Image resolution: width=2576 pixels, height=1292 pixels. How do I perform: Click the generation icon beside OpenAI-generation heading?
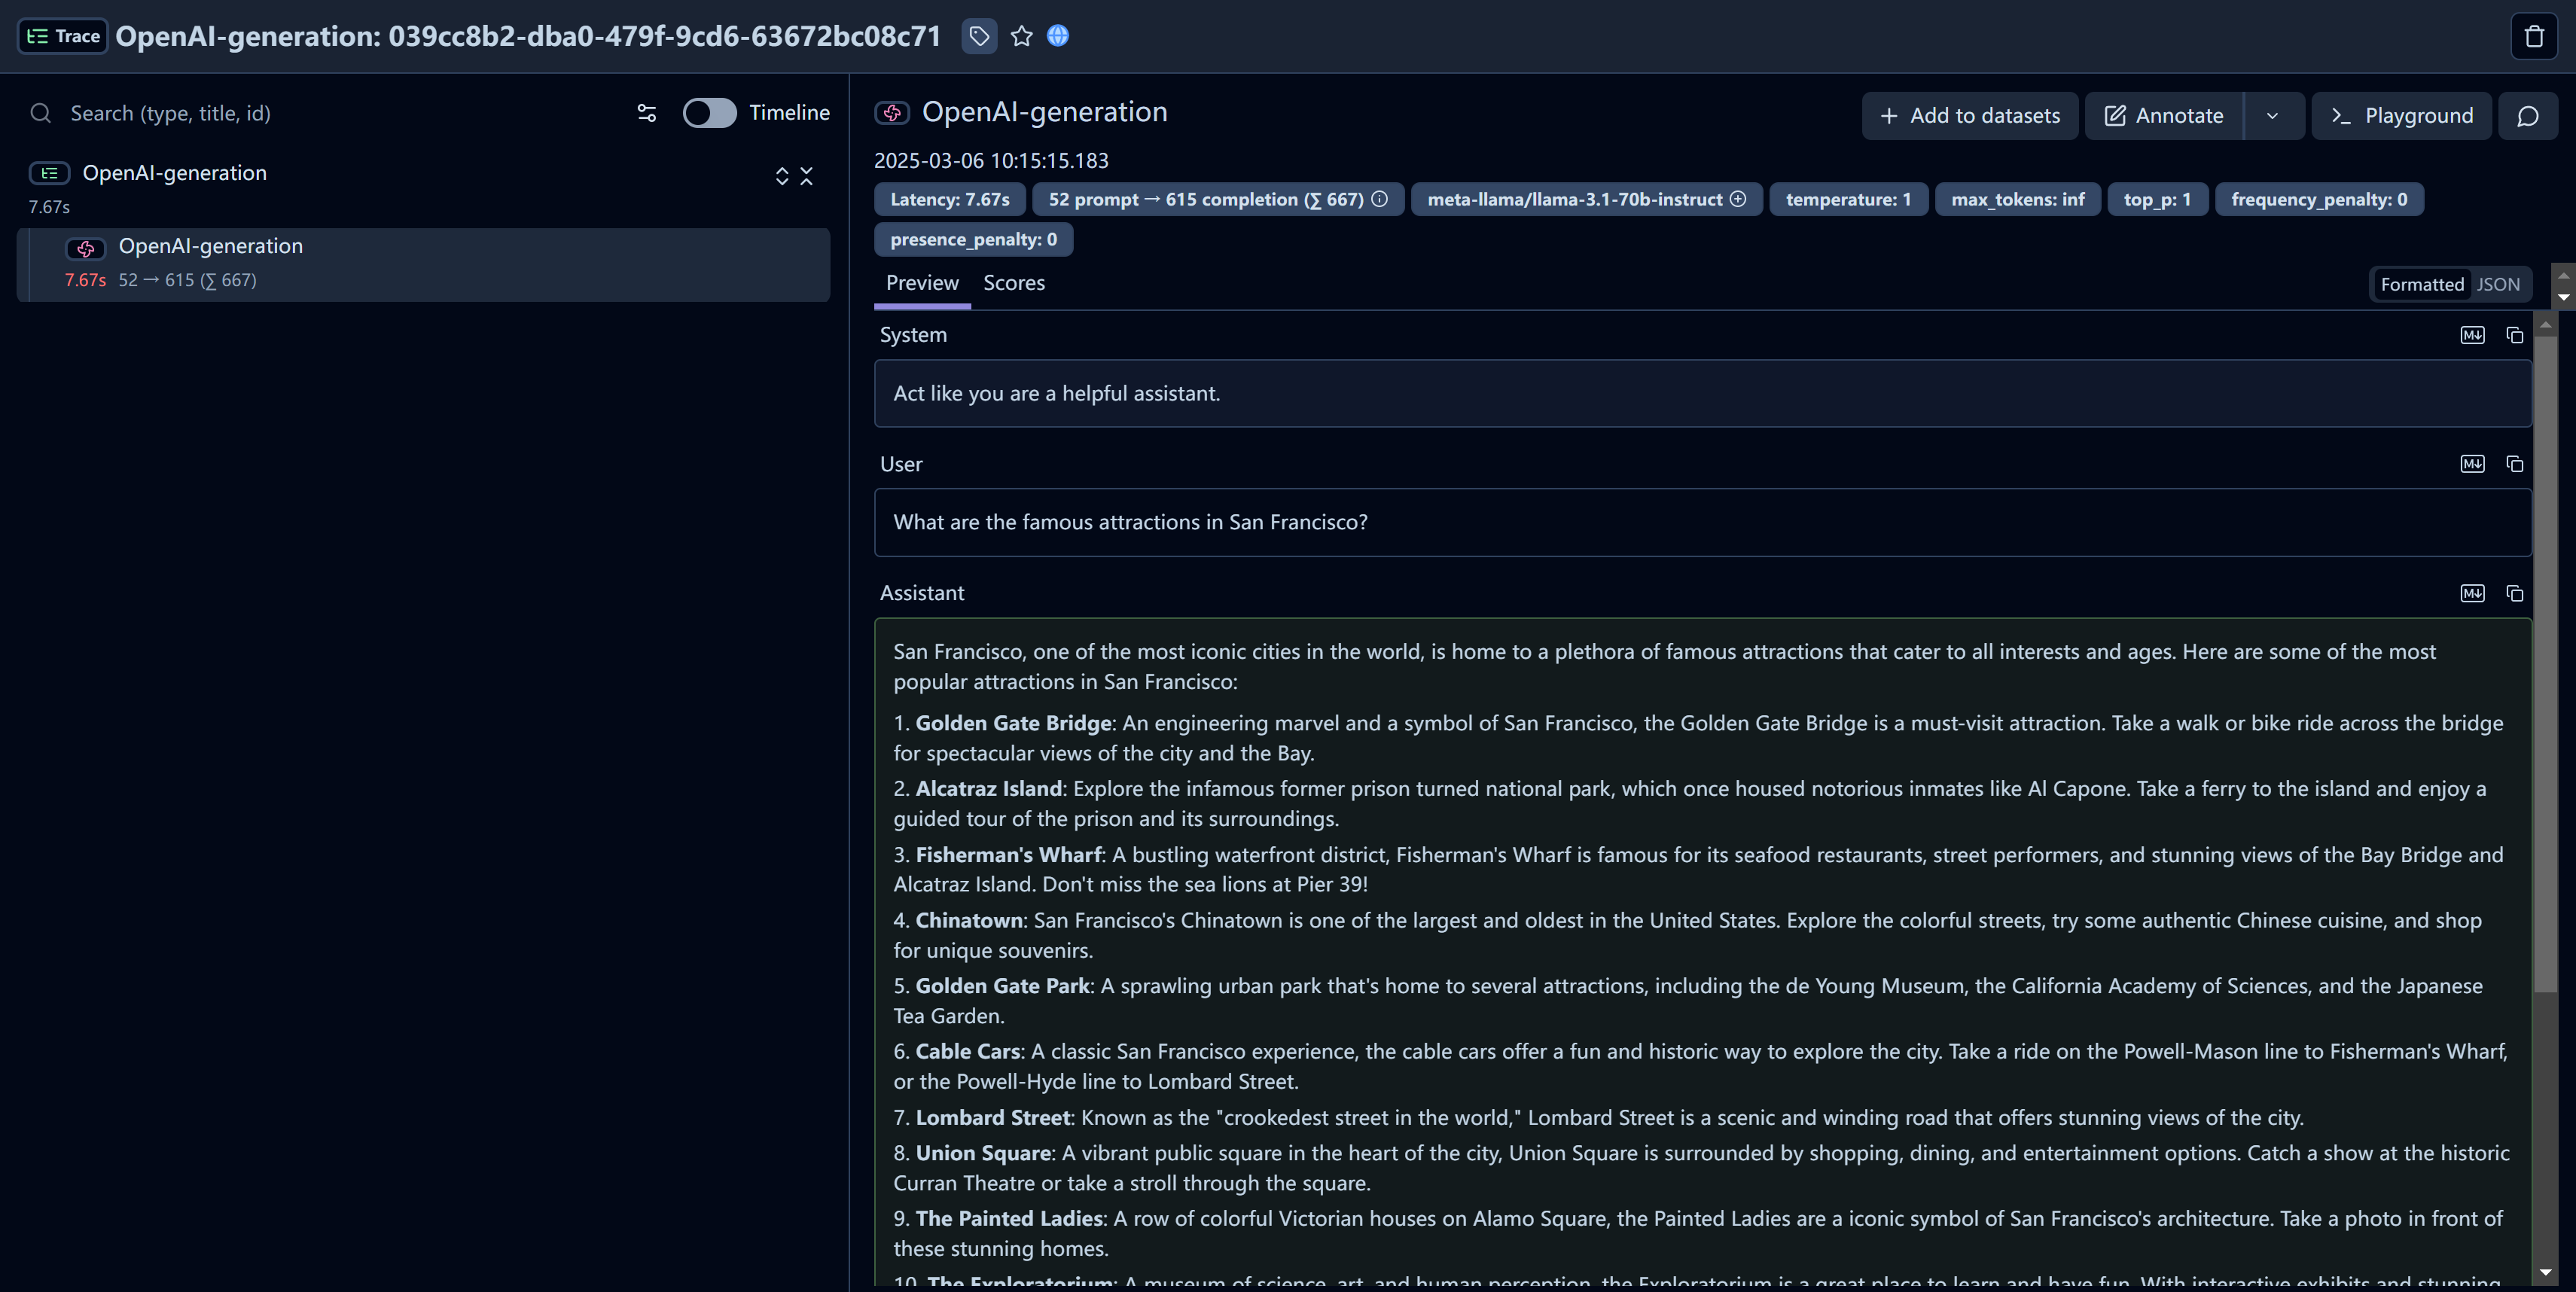[892, 113]
